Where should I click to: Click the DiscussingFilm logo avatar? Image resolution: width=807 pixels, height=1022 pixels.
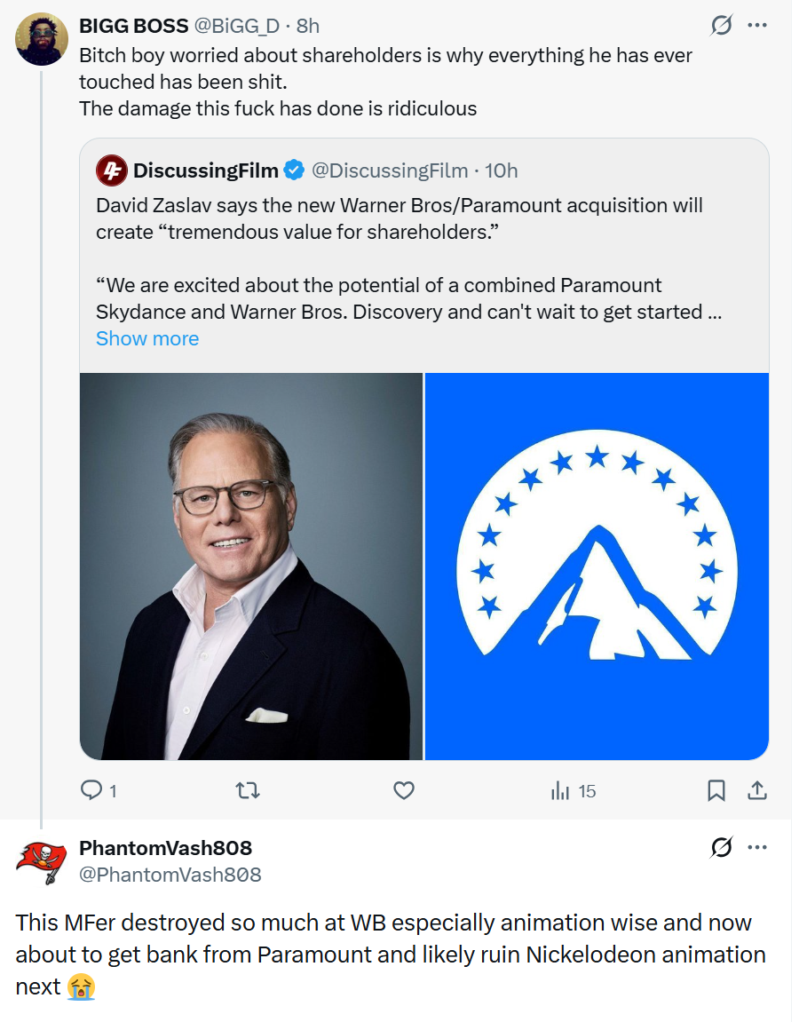112,170
